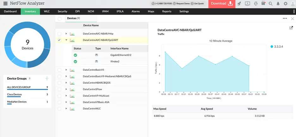
Task: Open the three-dot more options in Devices panel
Action: click(285, 18)
